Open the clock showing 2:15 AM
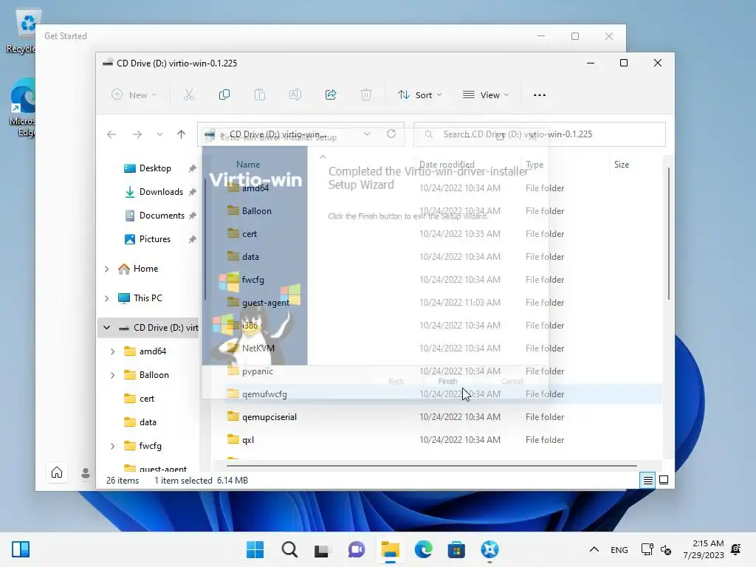 coord(704,549)
